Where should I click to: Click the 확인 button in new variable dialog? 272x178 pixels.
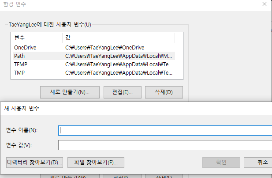click(x=221, y=163)
